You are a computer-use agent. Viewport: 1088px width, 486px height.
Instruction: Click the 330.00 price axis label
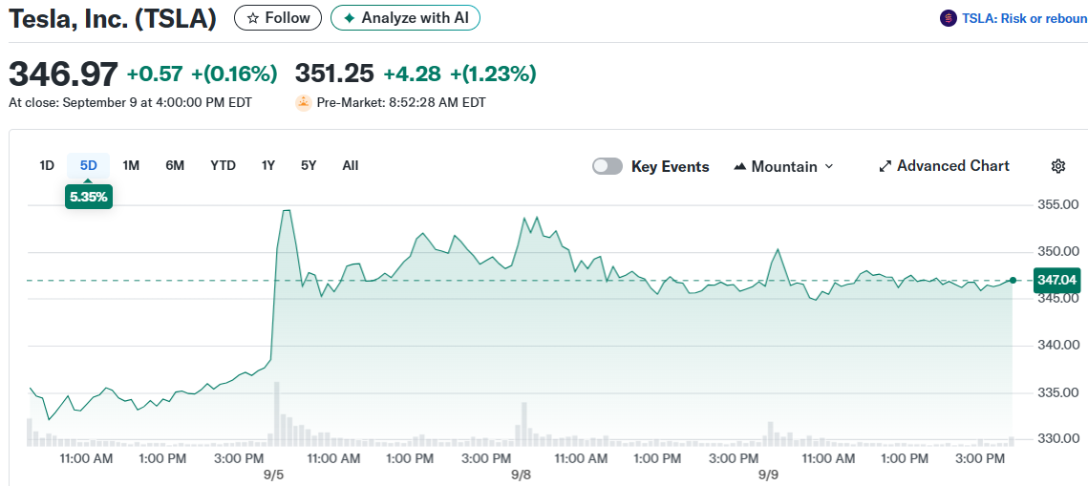[1060, 438]
